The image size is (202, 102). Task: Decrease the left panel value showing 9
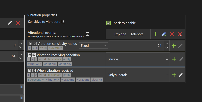click(x=21, y=47)
